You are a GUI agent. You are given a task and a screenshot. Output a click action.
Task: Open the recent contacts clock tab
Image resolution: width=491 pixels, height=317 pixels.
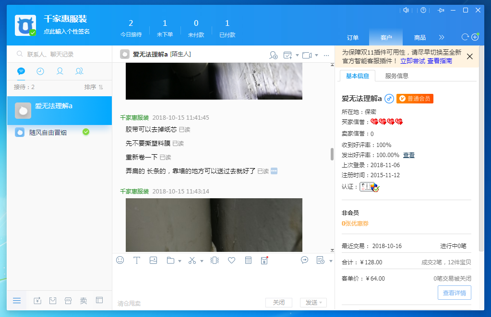(40, 71)
